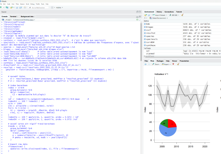Click the previous plot arrow in Plots pane
Image resolution: width=221 pixels, height=154 pixels.
pos(146,64)
